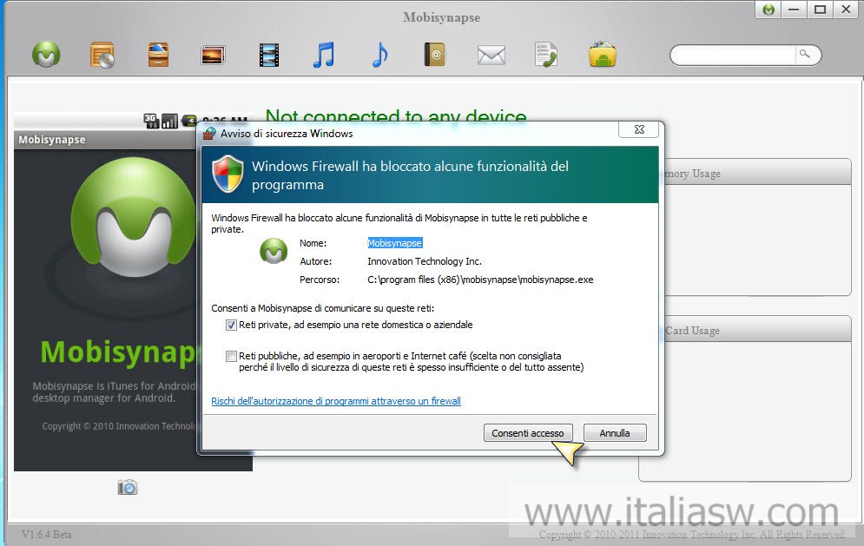The width and height of the screenshot is (864, 546).
Task: Close the Avviso di sicurezza dialog
Action: (639, 129)
